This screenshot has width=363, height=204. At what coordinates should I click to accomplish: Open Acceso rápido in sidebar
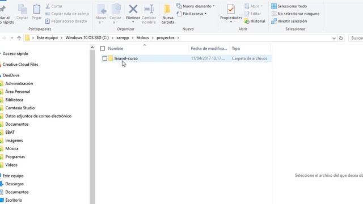tap(15, 53)
